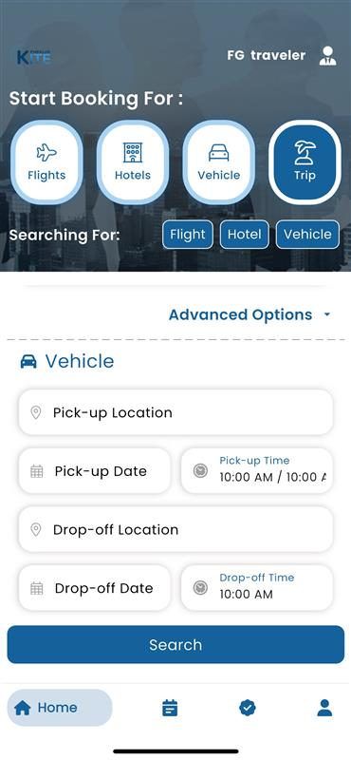Click the Search button
Image resolution: width=351 pixels, height=760 pixels.
[x=175, y=645]
